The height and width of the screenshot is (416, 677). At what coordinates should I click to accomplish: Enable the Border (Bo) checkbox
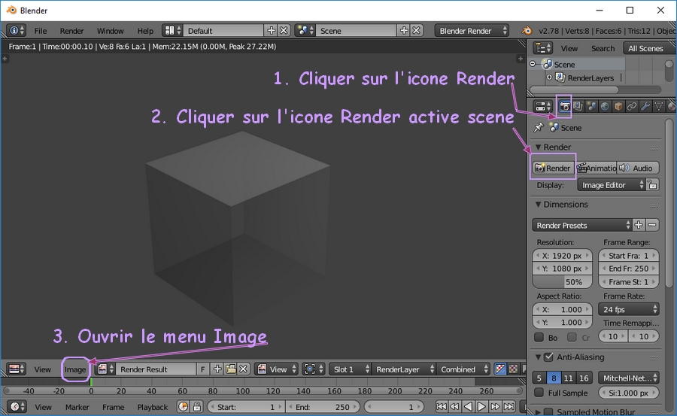[x=539, y=337]
